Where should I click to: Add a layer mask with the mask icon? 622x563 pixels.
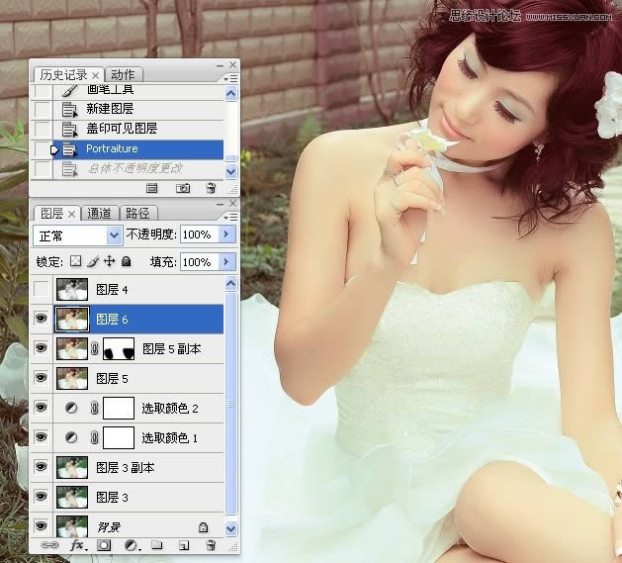tap(104, 545)
